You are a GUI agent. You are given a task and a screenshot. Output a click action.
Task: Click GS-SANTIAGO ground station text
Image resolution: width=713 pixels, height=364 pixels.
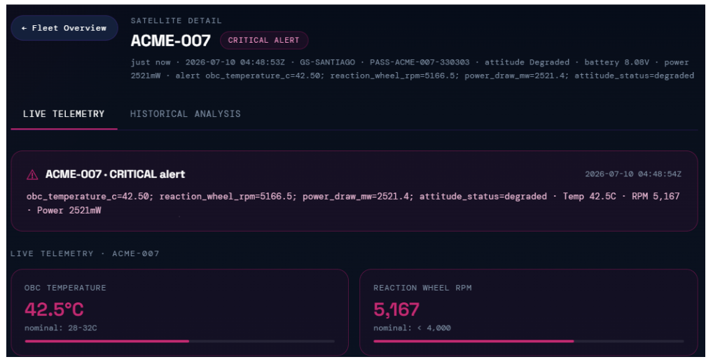pos(327,62)
